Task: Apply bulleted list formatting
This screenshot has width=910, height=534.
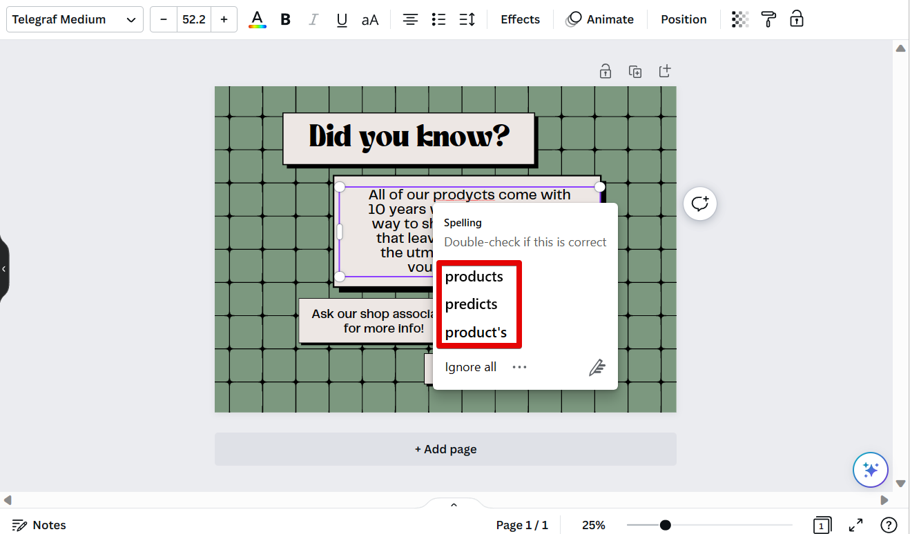Action: pos(438,19)
